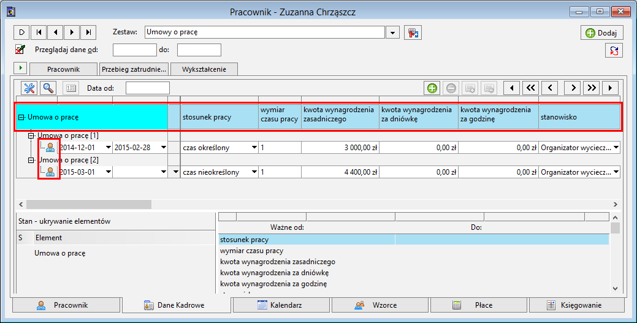
Task: Select the 4 400,00 zł salary cell
Action: (340, 172)
